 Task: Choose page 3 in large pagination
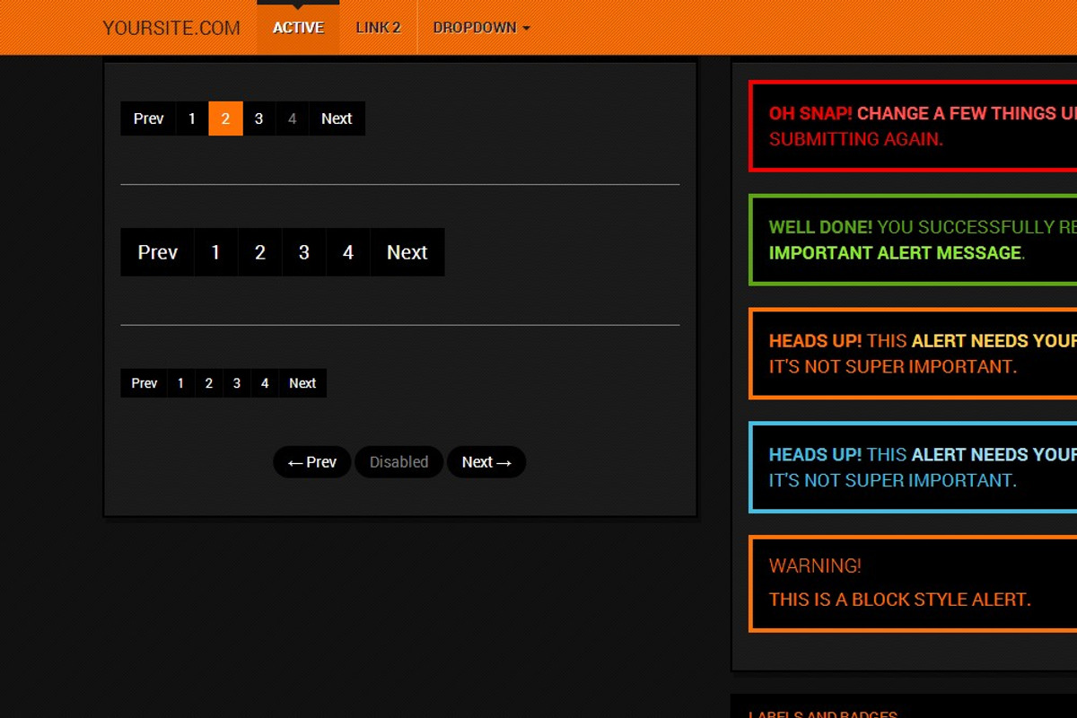(304, 252)
